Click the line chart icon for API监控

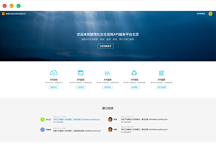point(108,73)
